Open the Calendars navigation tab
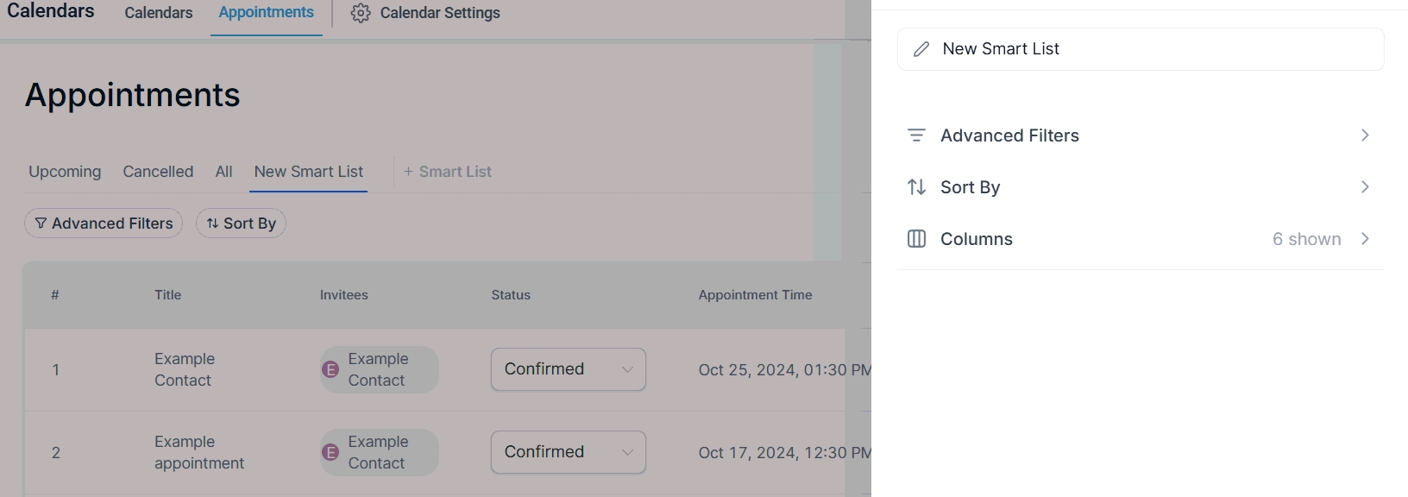The width and height of the screenshot is (1408, 497). [x=159, y=13]
